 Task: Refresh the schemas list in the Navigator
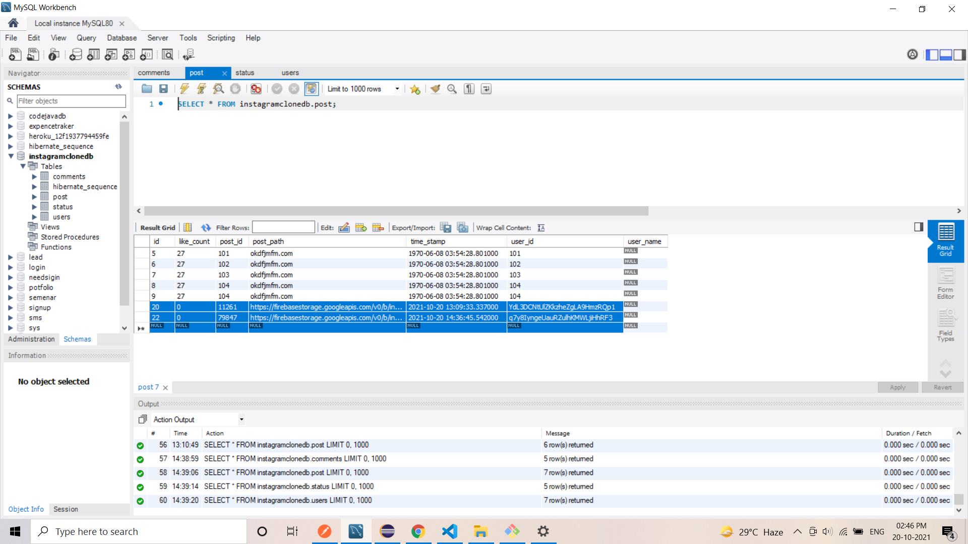[x=118, y=87]
